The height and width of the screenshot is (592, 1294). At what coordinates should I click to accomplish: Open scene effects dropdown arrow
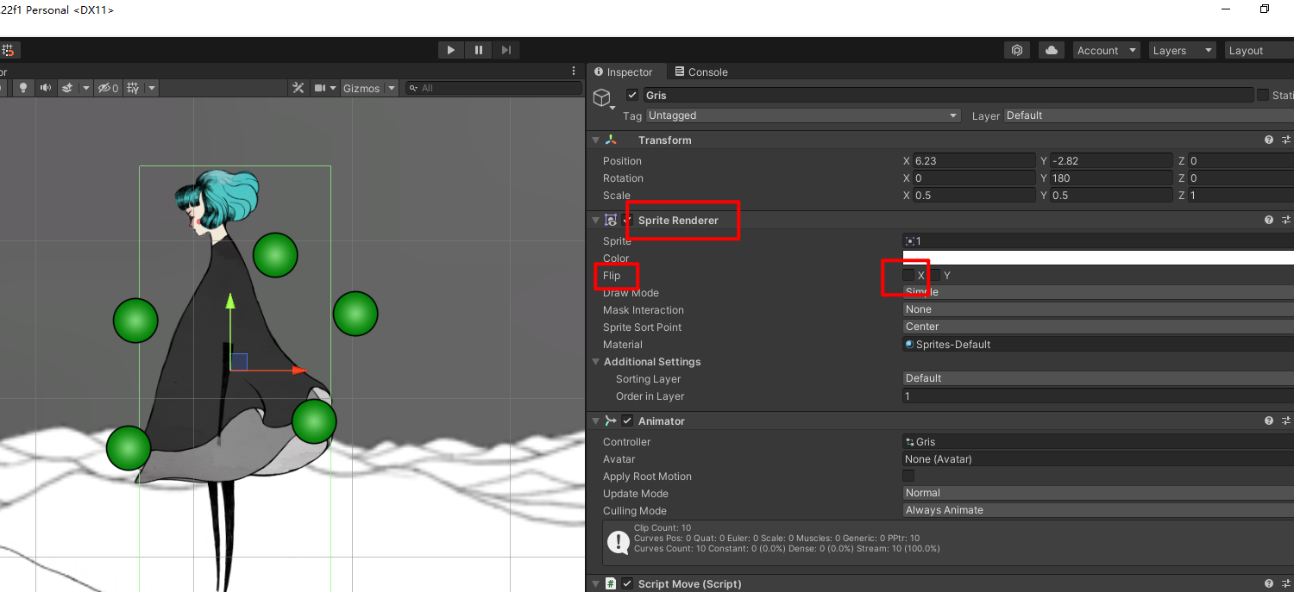click(x=85, y=88)
